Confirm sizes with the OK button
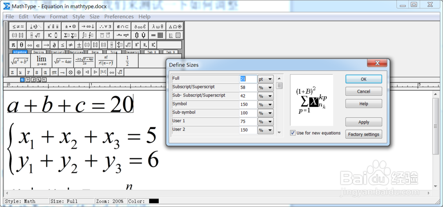Image resolution: width=443 pixels, height=207 pixels. (x=364, y=79)
